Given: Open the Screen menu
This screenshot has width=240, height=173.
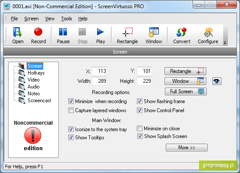Looking at the screenshot, I should click(32, 19).
